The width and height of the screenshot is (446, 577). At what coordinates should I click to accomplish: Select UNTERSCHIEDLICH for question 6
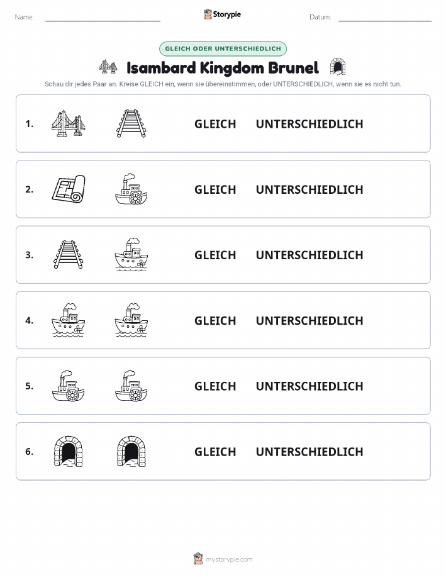pos(309,452)
